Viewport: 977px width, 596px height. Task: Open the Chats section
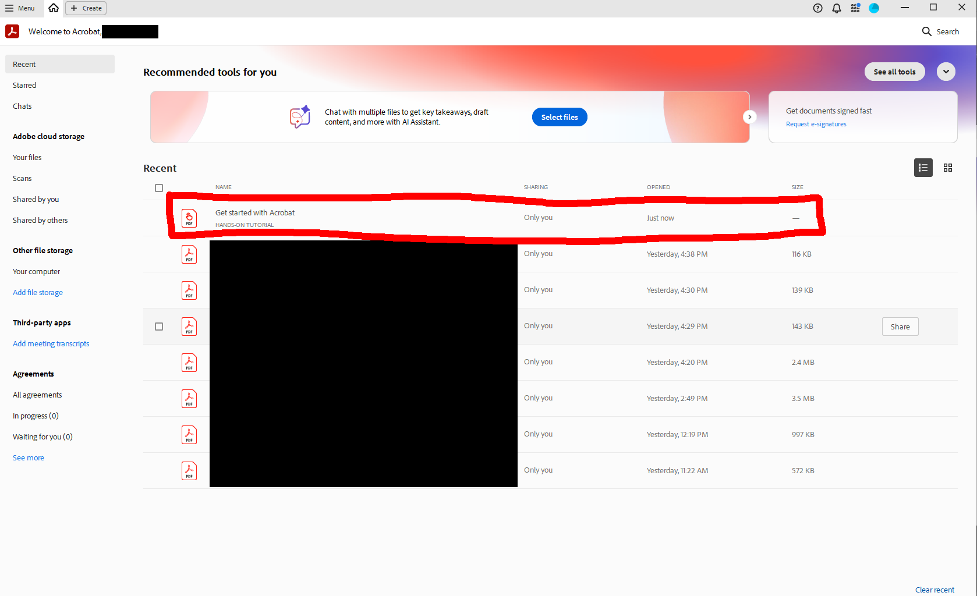[22, 106]
